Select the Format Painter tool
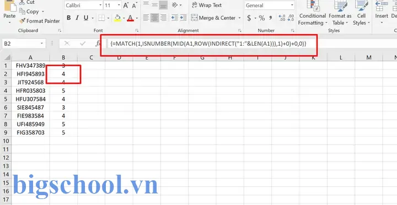 click(x=40, y=21)
